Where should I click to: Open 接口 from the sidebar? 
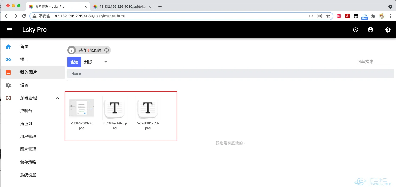point(24,60)
